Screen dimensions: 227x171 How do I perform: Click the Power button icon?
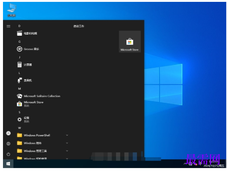click(x=9, y=154)
